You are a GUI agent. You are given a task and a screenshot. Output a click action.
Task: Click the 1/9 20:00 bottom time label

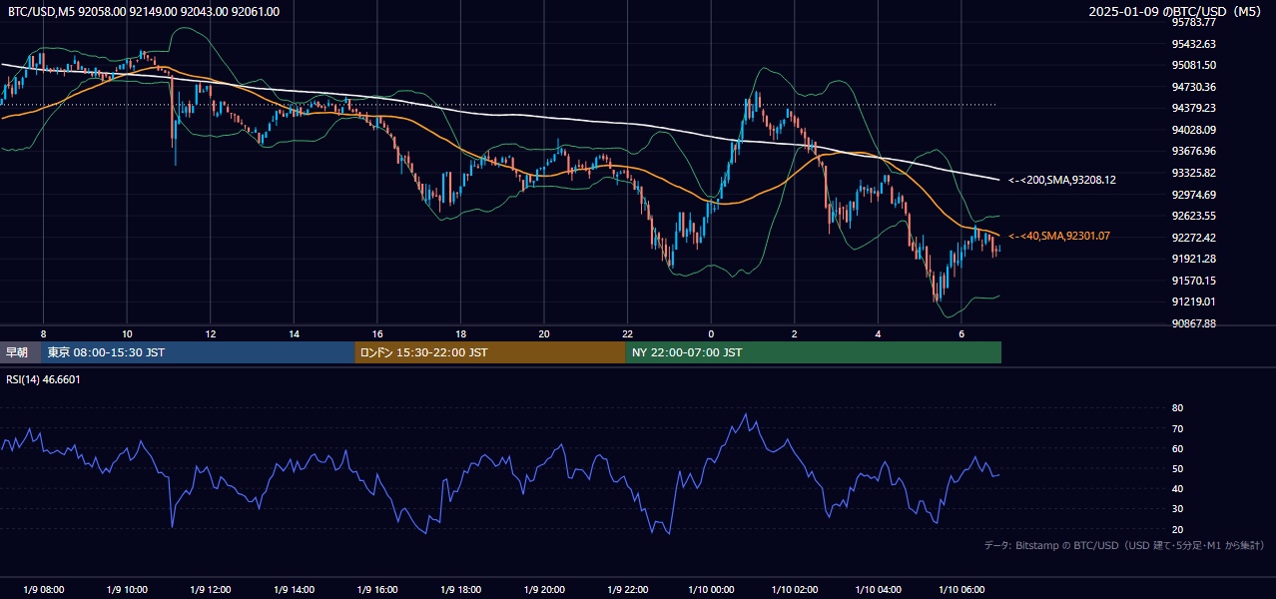pyautogui.click(x=544, y=590)
